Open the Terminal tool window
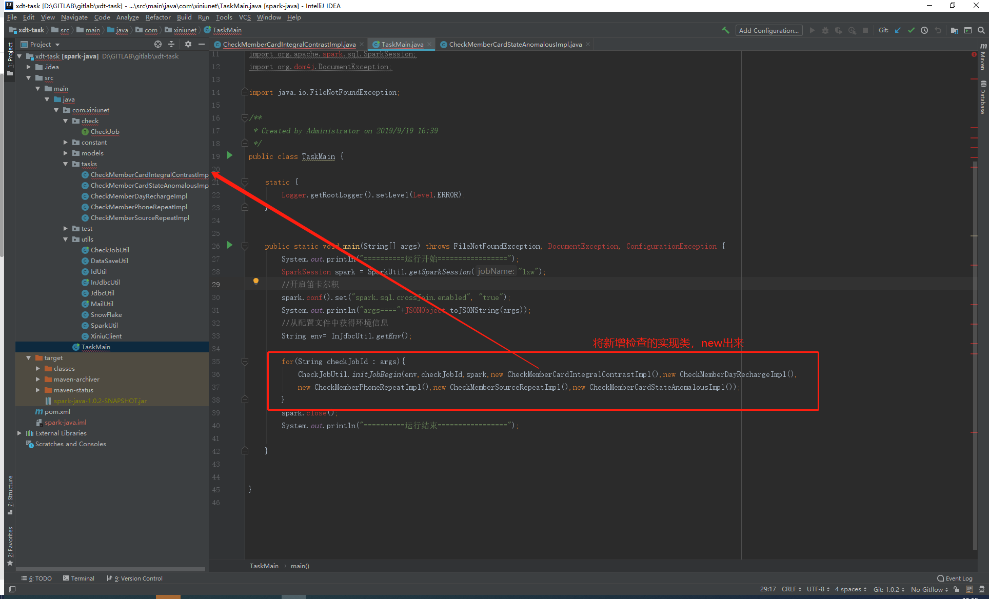The image size is (989, 599). tap(78, 578)
